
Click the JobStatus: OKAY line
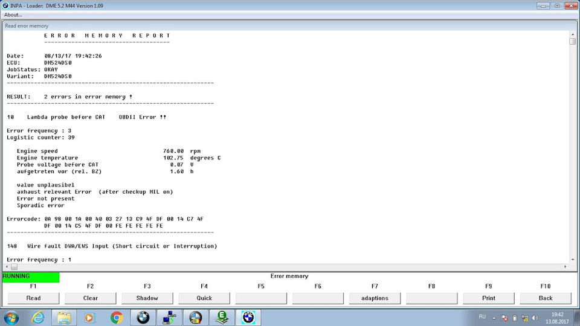(x=32, y=69)
